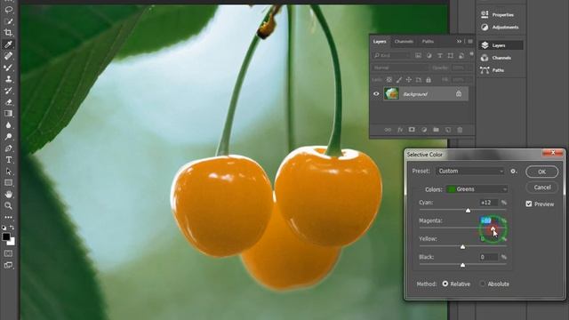Lock image pixels
Image resolution: width=569 pixels, height=320 pixels.
pyautogui.click(x=399, y=79)
